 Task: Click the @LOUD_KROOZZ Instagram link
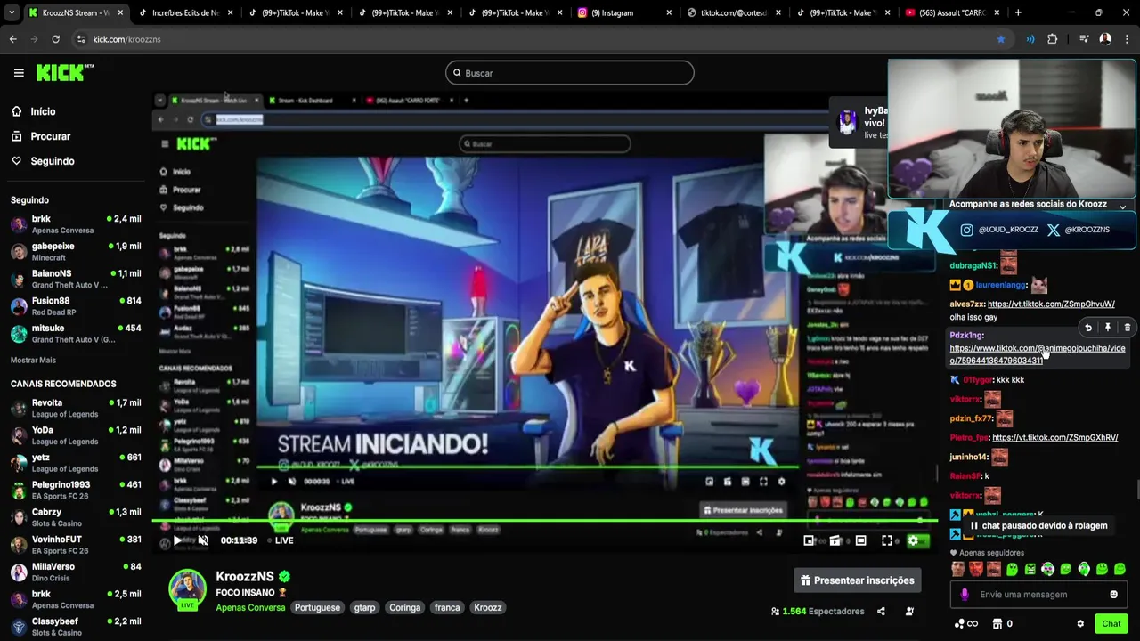(999, 230)
